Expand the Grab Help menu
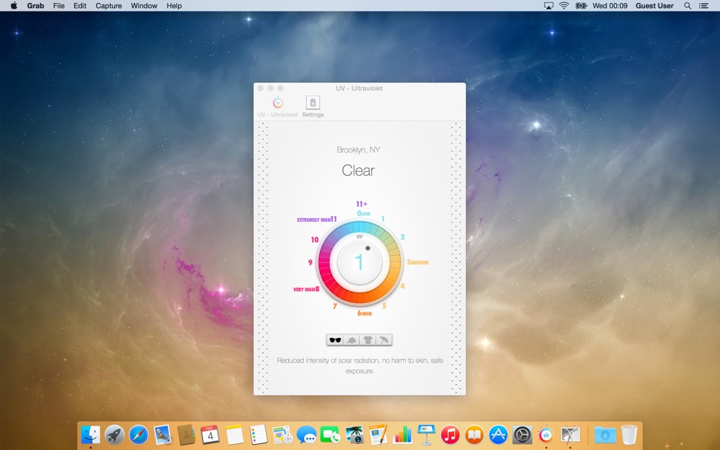Screen dimensions: 720x450 173,5
